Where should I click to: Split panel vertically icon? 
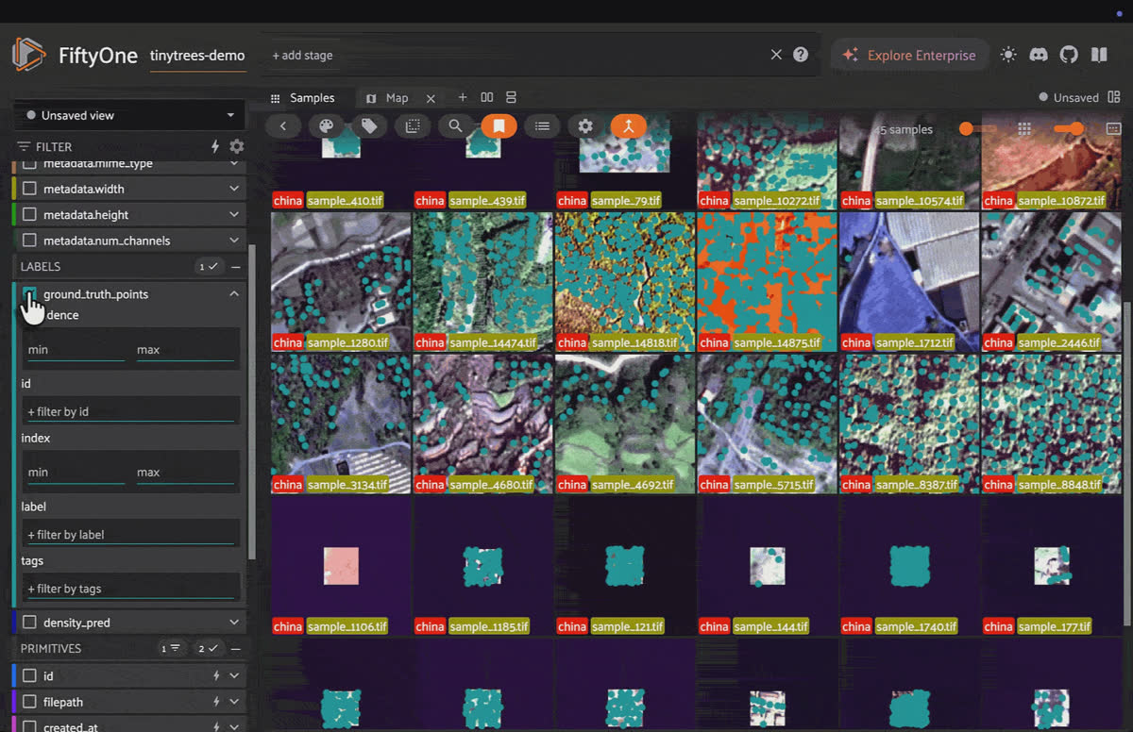tap(512, 97)
